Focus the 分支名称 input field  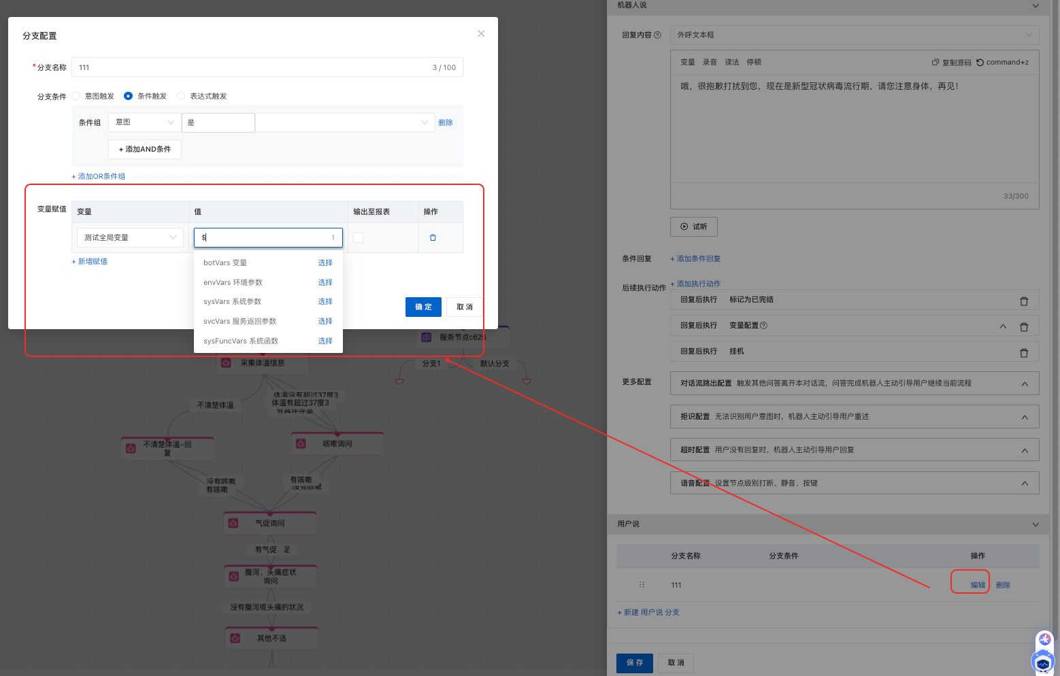(267, 67)
